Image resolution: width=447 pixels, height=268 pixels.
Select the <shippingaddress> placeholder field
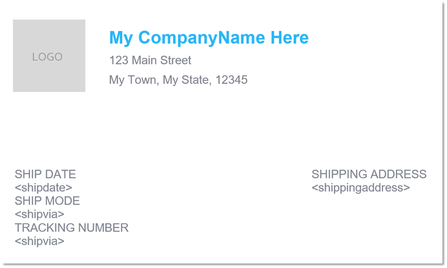pos(361,188)
